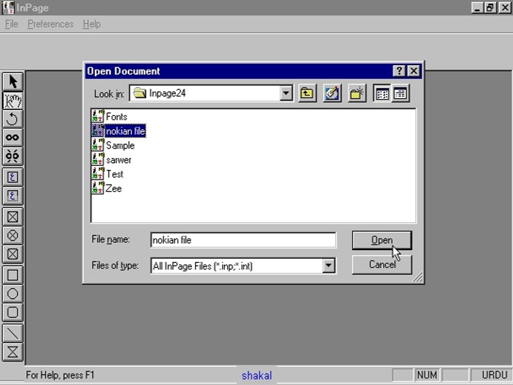Select the arrow pointer tool
513x385 pixels.
[12, 81]
